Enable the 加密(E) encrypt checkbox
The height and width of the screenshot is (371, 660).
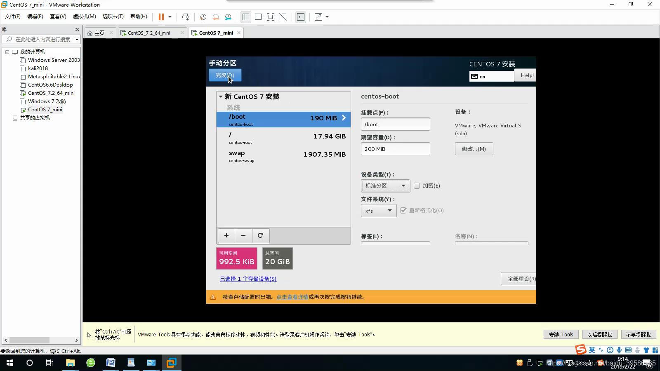click(x=417, y=186)
